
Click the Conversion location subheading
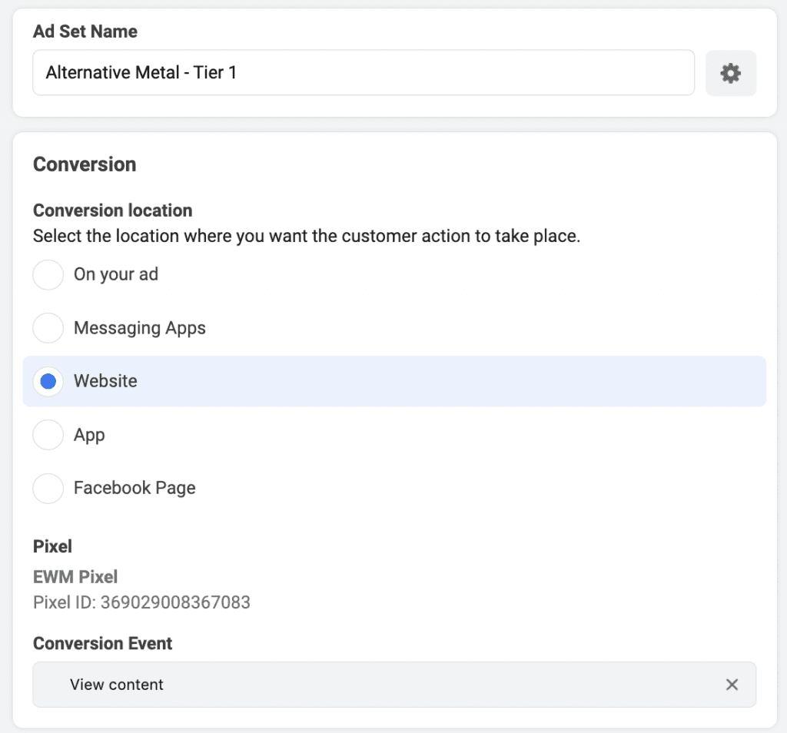coord(112,211)
